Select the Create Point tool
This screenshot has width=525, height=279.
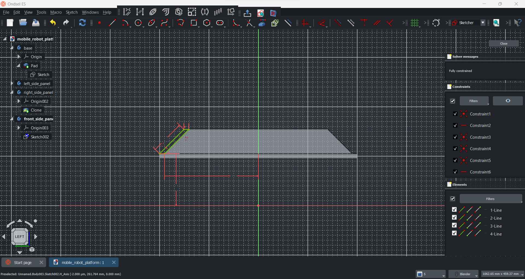pyautogui.click(x=100, y=23)
